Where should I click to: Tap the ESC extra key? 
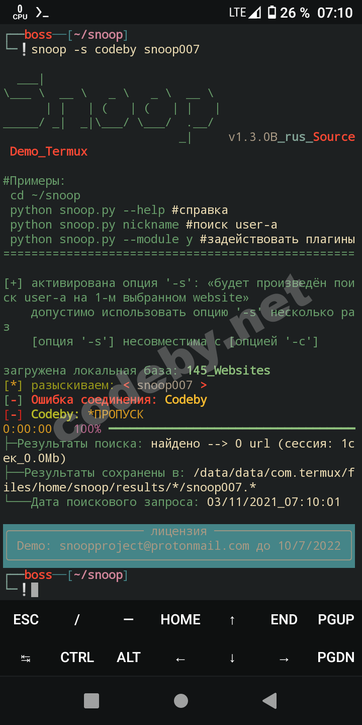26,619
